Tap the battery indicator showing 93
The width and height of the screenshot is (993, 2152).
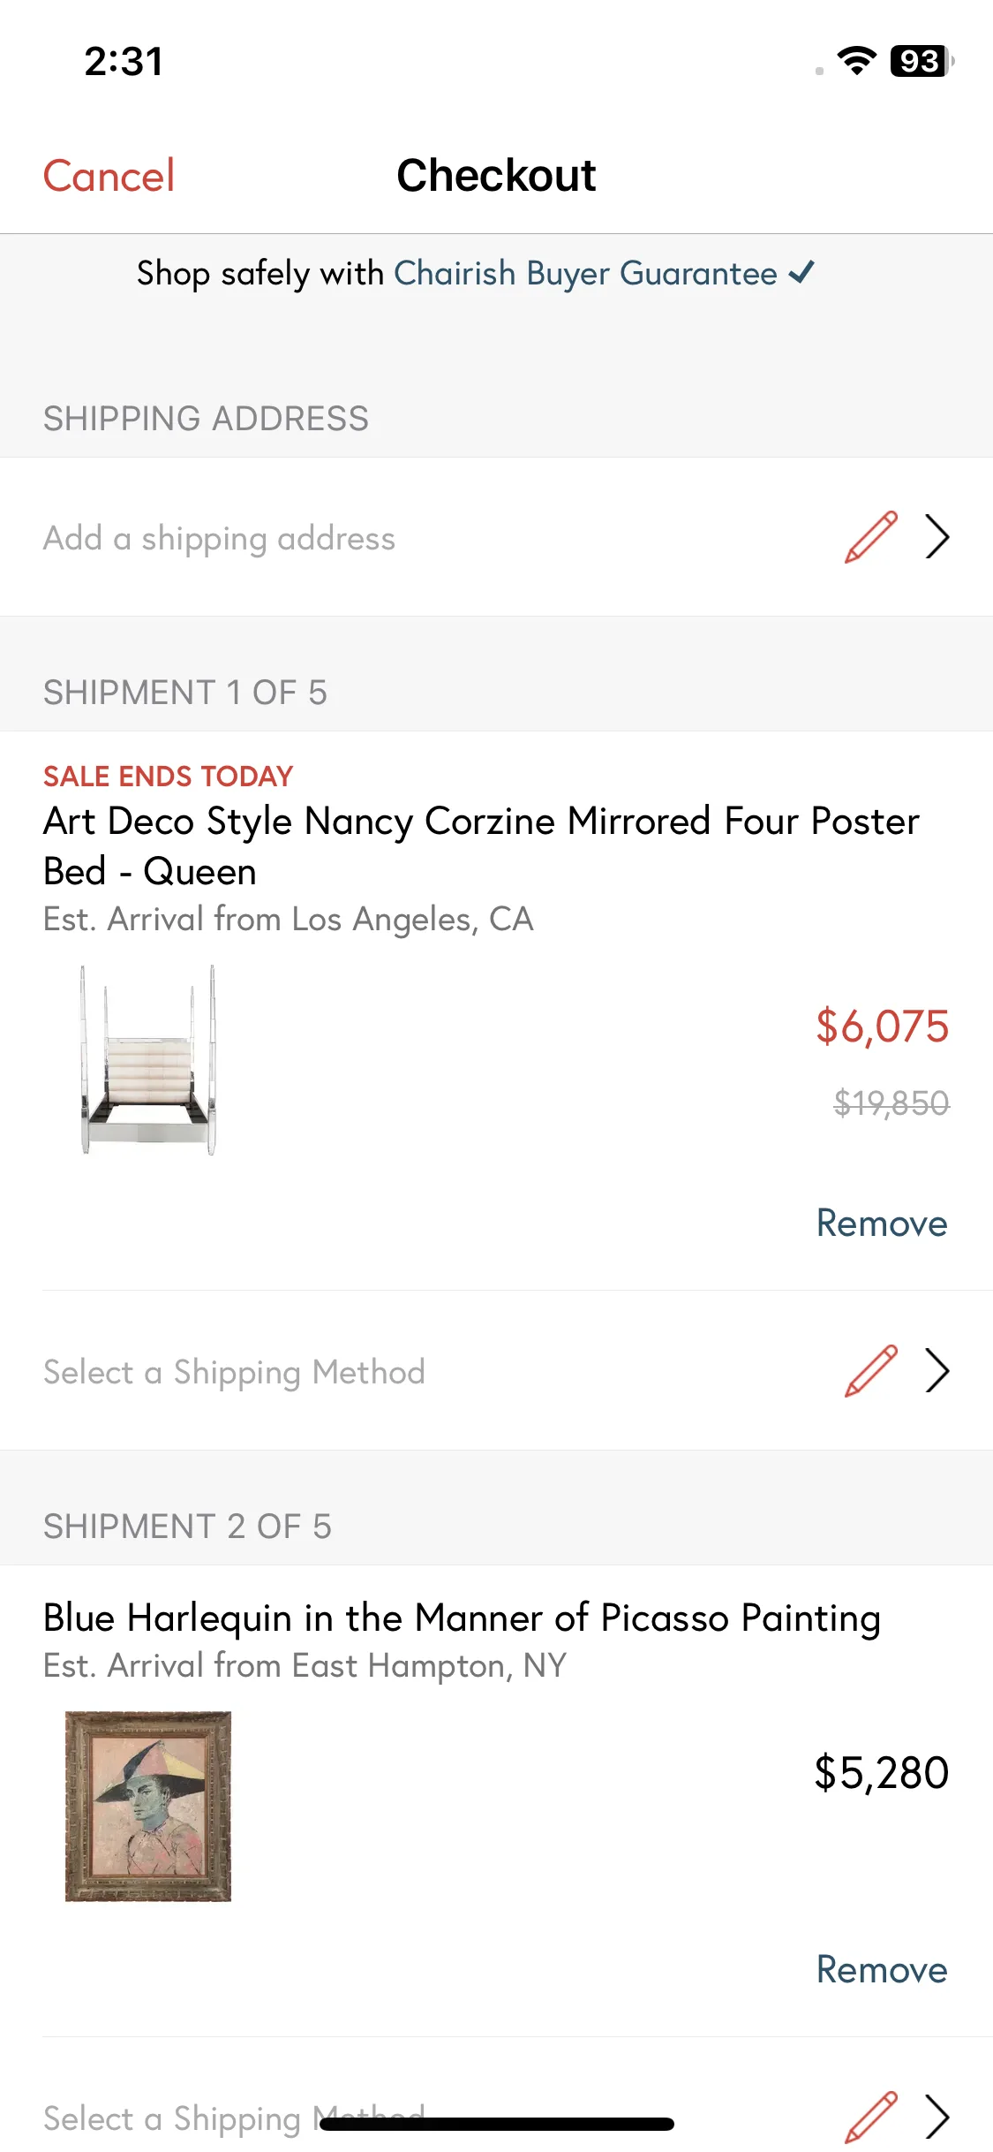pyautogui.click(x=922, y=61)
